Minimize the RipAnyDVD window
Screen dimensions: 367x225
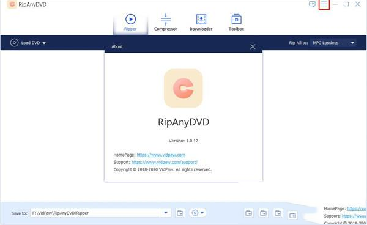coord(335,4)
